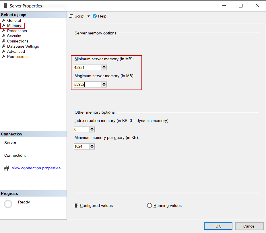Select the Configured values radio button

tap(76, 205)
